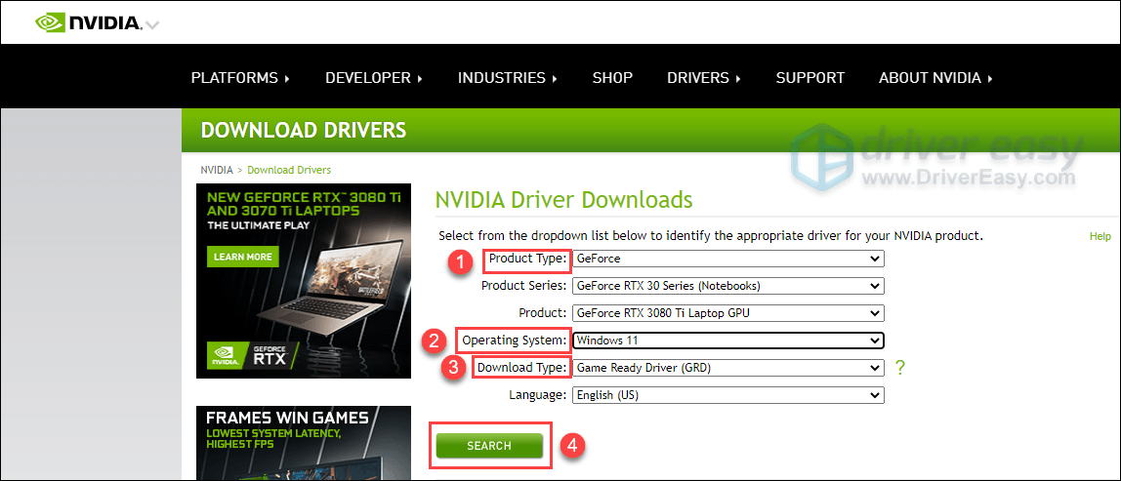Open the GeForce RTX 3080 Ti laptops ad
The height and width of the screenshot is (481, 1121).
click(303, 281)
